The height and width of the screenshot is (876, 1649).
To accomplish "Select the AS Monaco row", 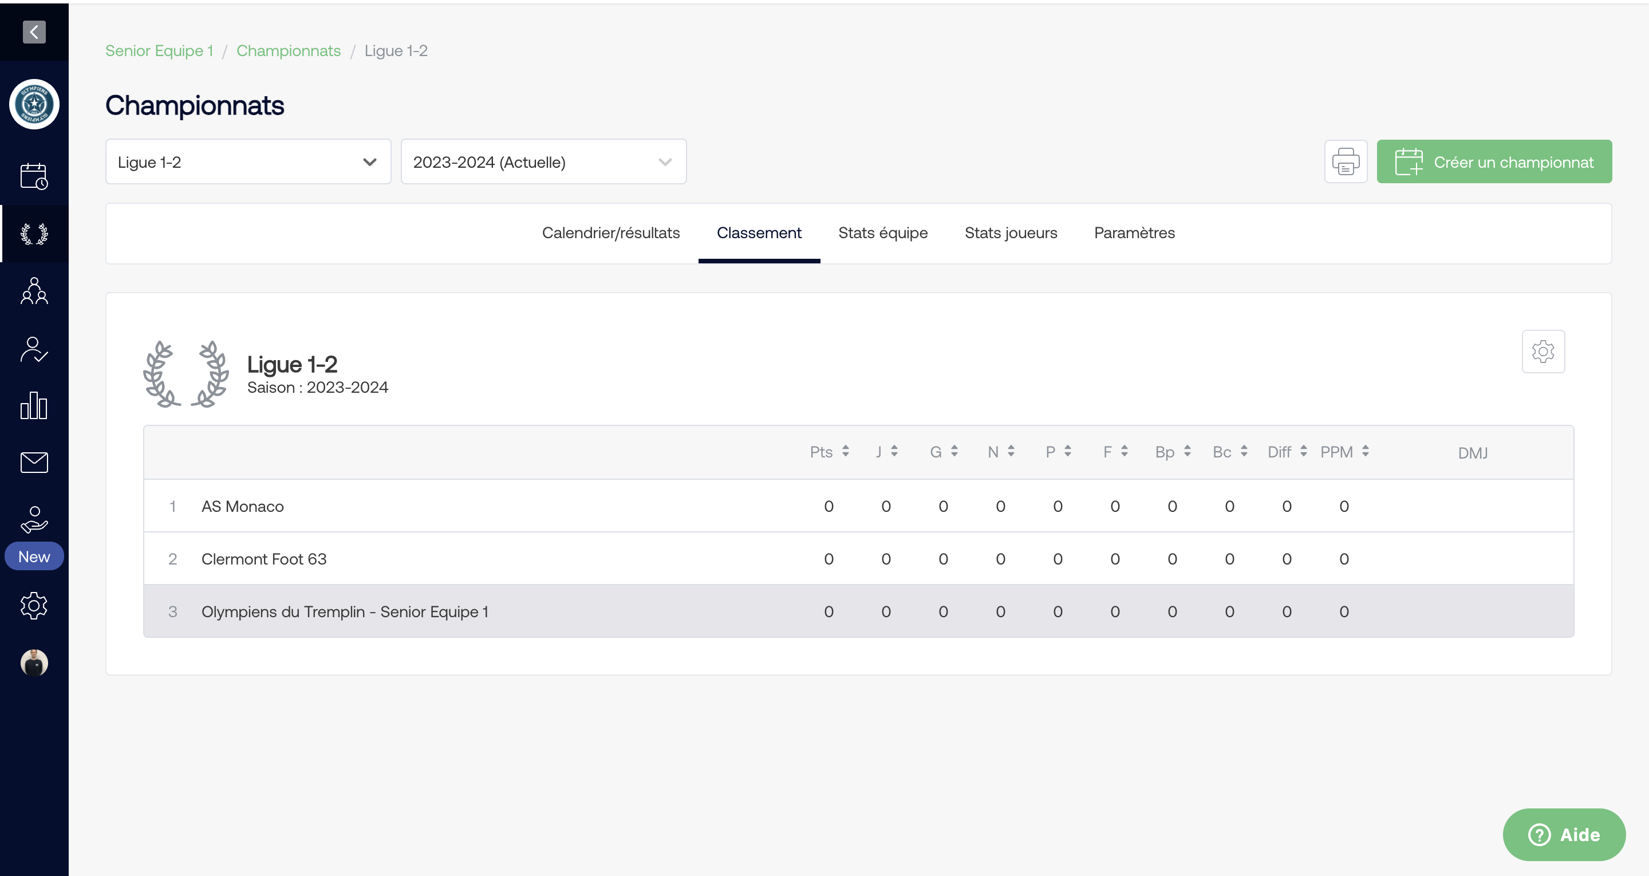I will [858, 506].
